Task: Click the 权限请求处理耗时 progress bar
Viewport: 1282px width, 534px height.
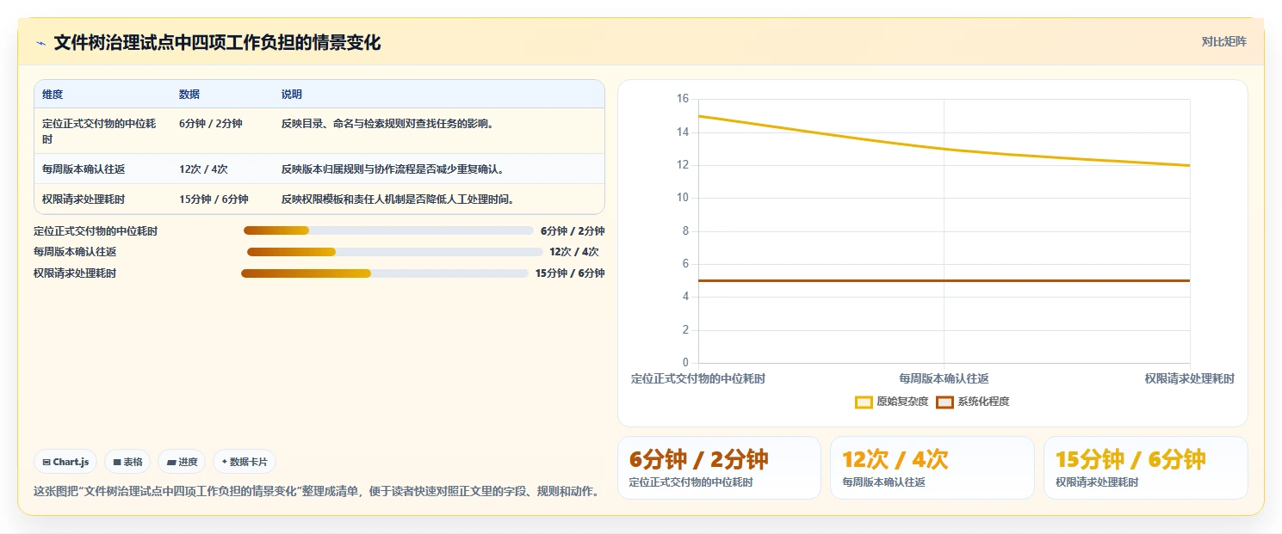Action: click(385, 273)
